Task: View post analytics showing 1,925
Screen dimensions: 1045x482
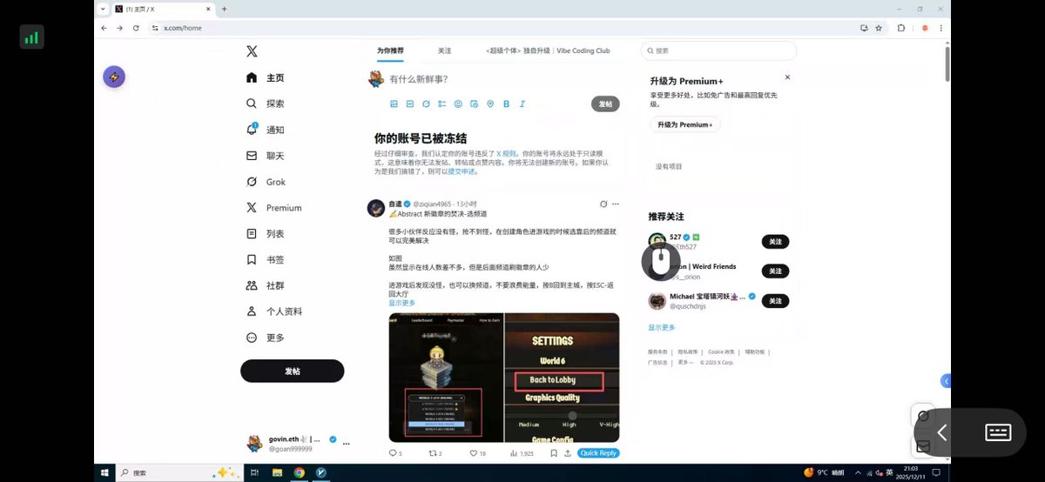Action: 522,453
